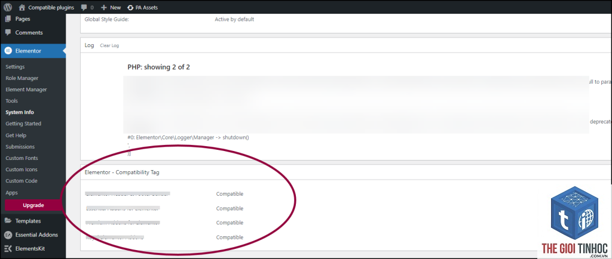This screenshot has width=612, height=259.
Task: Click the 'Global Style Guide:' label
Action: (x=106, y=19)
